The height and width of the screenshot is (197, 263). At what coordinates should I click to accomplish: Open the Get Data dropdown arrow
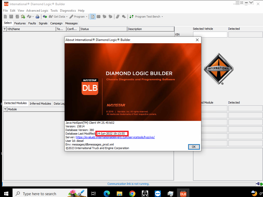click(67, 16)
